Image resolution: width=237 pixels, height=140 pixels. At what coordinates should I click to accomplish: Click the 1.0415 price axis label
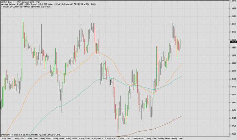pos(233,118)
